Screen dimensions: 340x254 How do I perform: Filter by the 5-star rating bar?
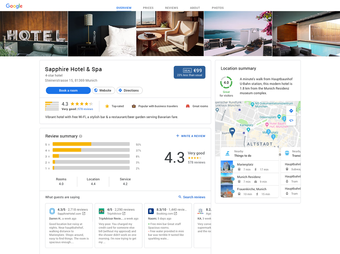point(91,144)
